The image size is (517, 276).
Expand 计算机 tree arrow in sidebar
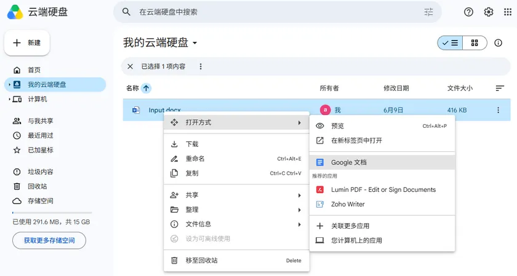[9, 99]
